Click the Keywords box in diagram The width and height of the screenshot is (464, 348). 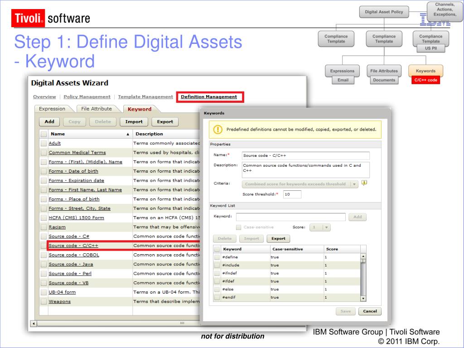click(425, 71)
